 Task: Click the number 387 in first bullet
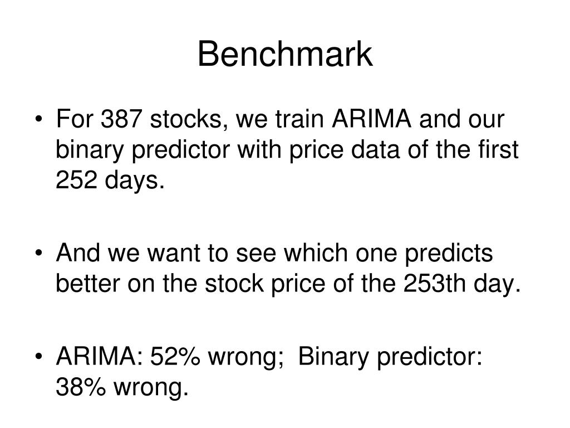pos(121,119)
